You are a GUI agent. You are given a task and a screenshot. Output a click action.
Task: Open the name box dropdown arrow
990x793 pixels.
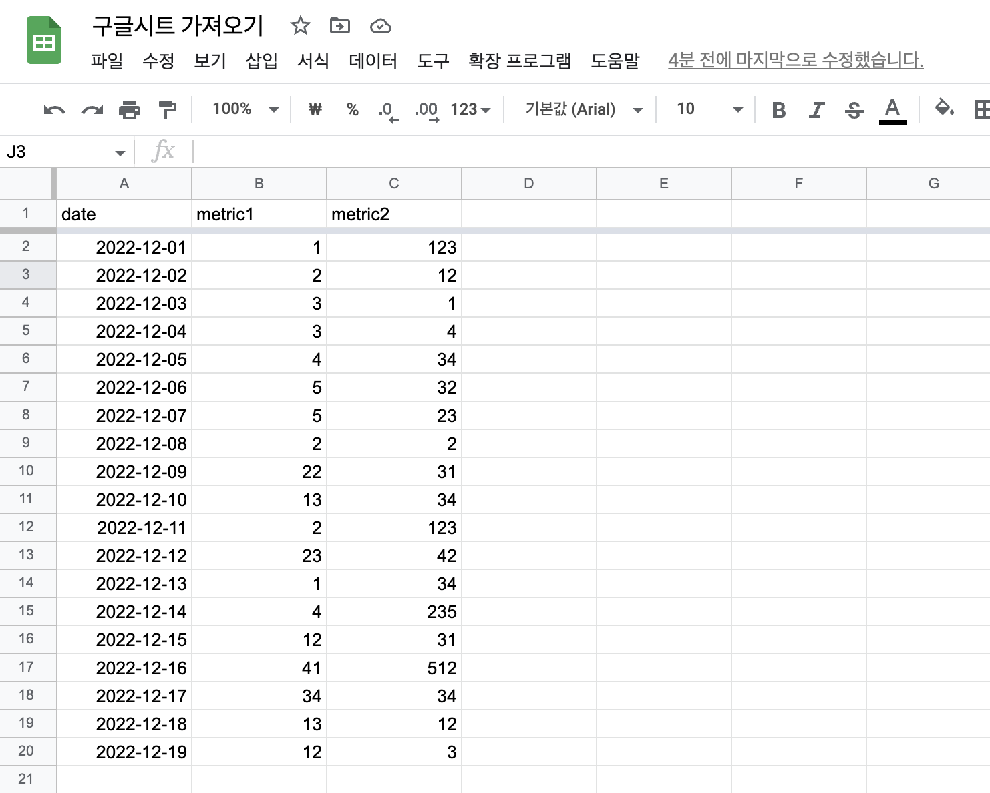pyautogui.click(x=120, y=153)
